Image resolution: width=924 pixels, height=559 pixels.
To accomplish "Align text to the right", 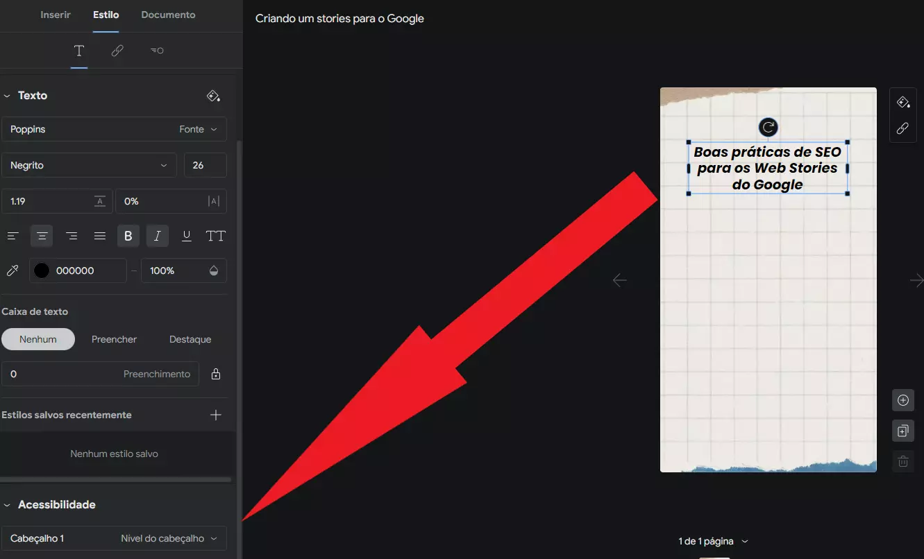I will [x=71, y=236].
